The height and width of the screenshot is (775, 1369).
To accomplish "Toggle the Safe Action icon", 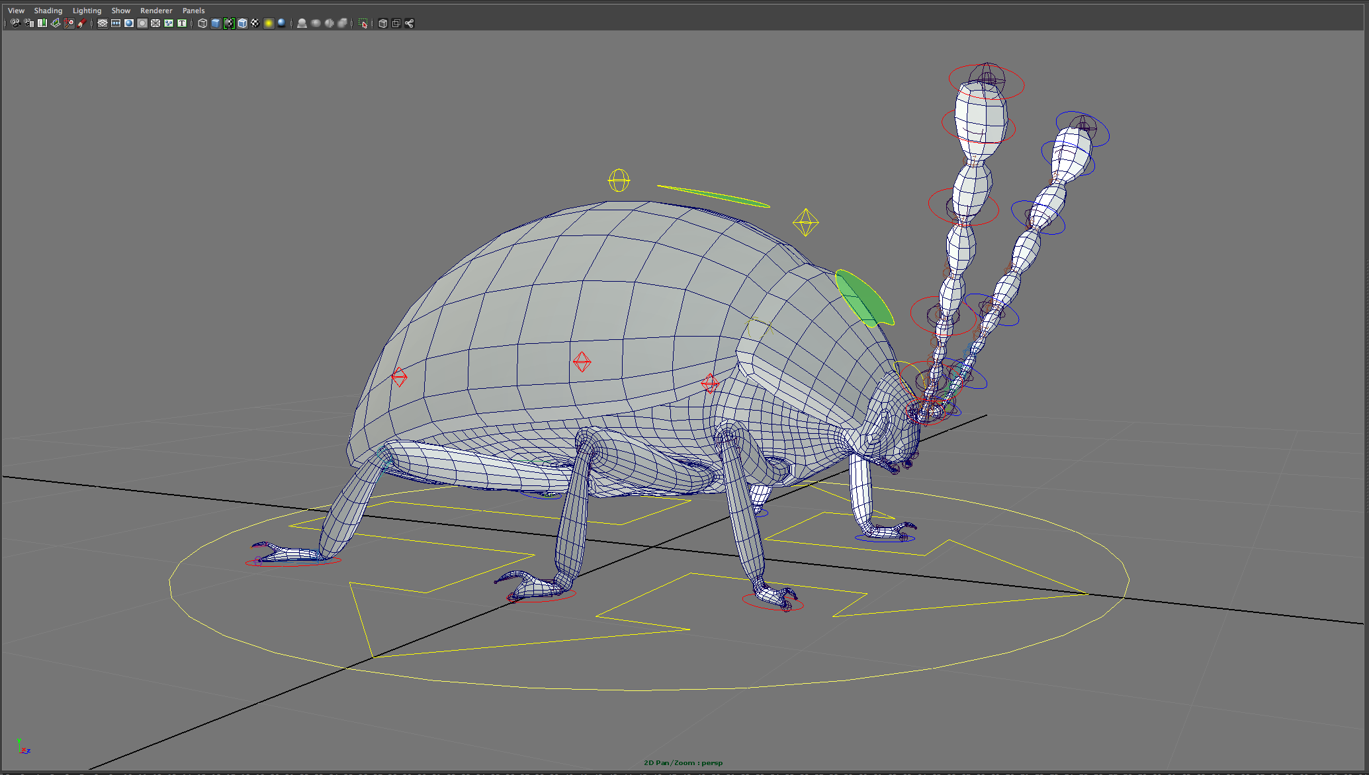I will click(169, 23).
